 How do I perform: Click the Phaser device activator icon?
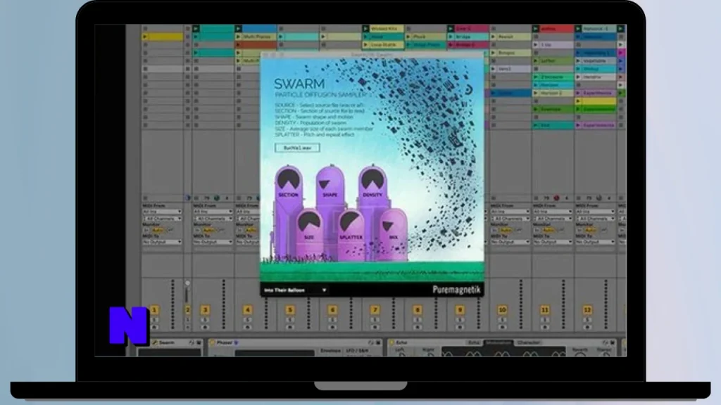(x=213, y=342)
